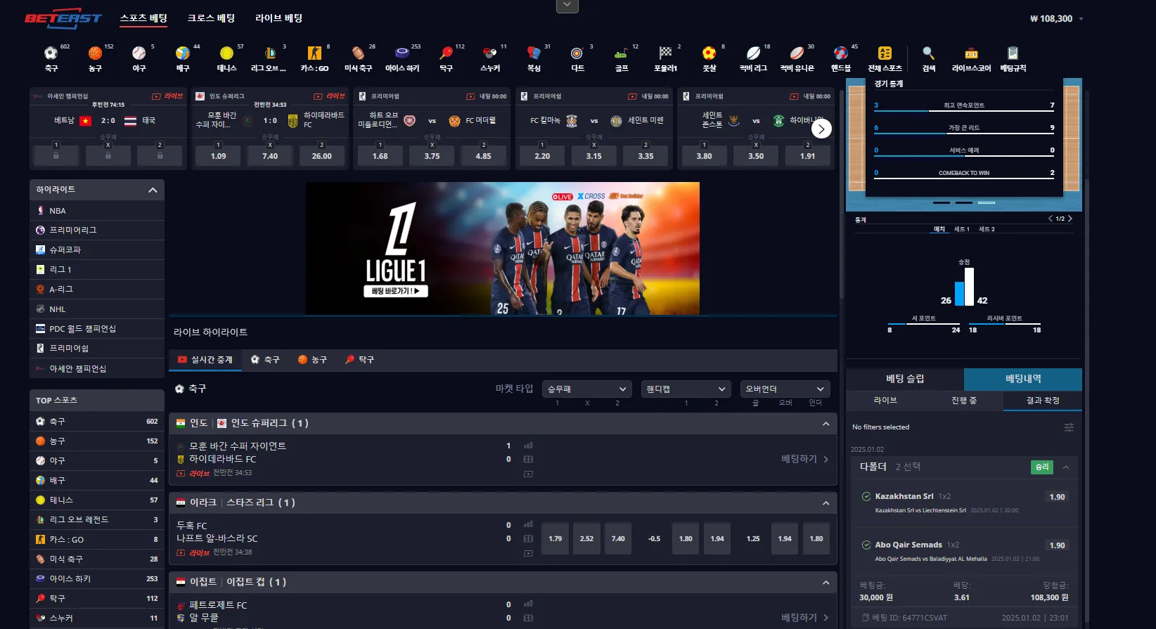
Task: Open the 승무패 market type dropdown
Action: point(587,389)
